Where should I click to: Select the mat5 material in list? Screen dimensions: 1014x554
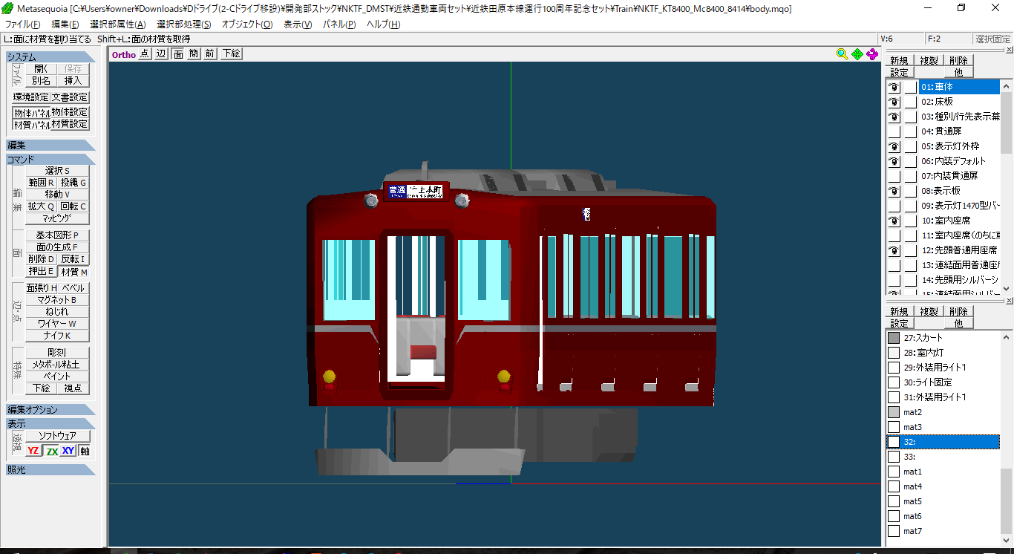[x=912, y=501]
